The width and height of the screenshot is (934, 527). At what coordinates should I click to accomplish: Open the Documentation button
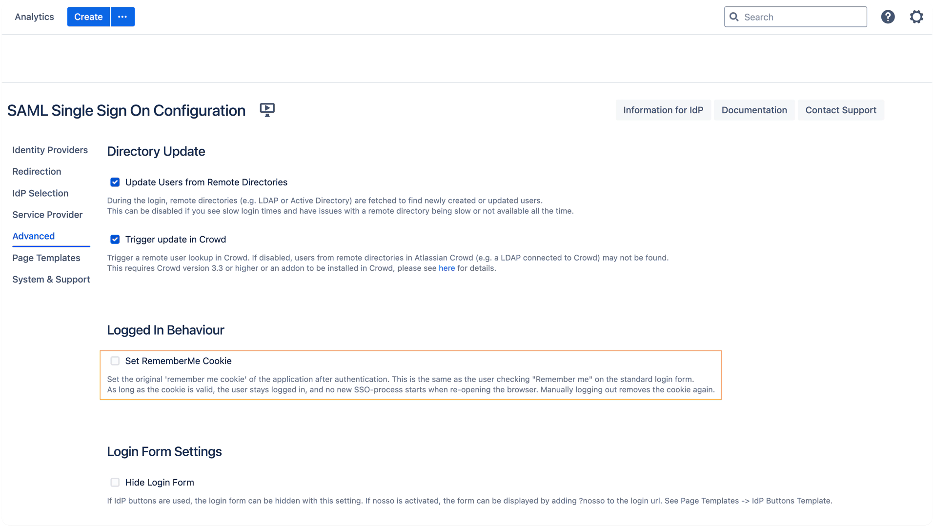pos(754,110)
